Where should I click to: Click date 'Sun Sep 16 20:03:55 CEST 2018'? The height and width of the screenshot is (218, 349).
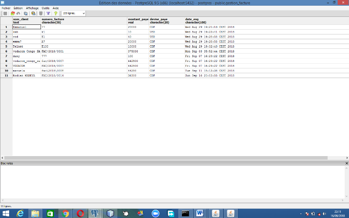click(x=210, y=75)
